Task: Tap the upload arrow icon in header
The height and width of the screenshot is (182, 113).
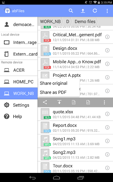Action: coord(83,11)
